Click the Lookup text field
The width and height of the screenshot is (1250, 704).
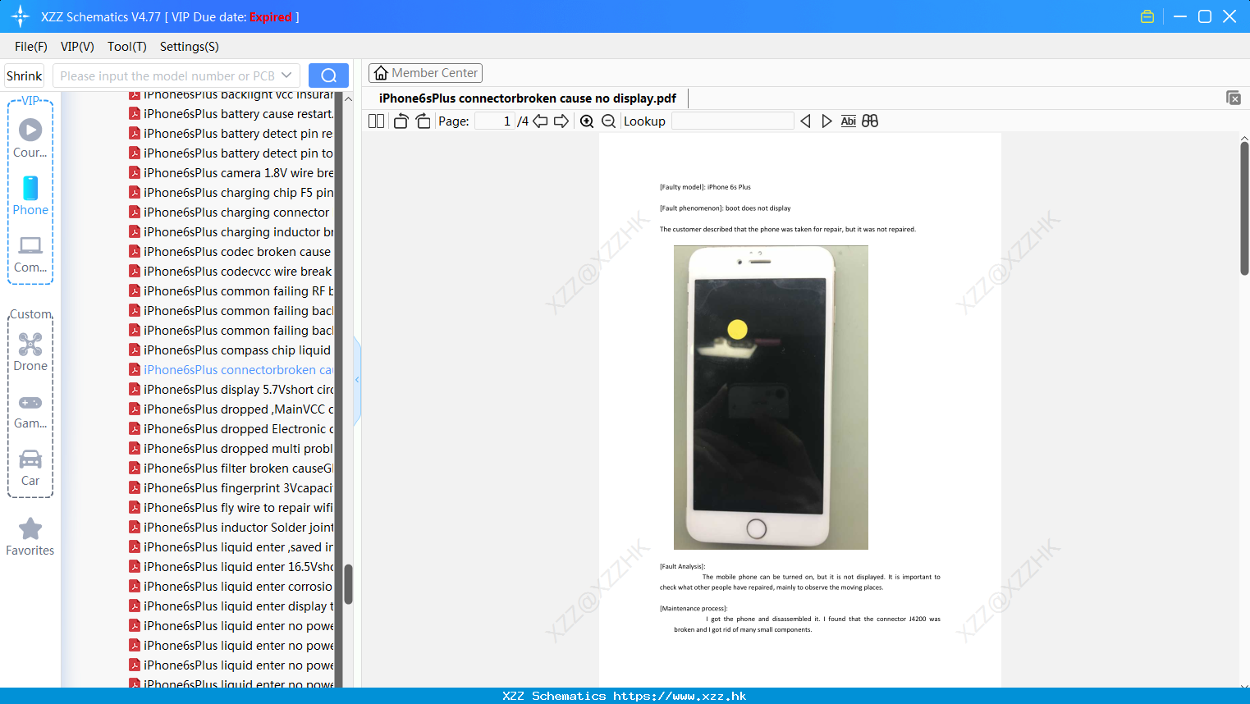click(x=733, y=121)
